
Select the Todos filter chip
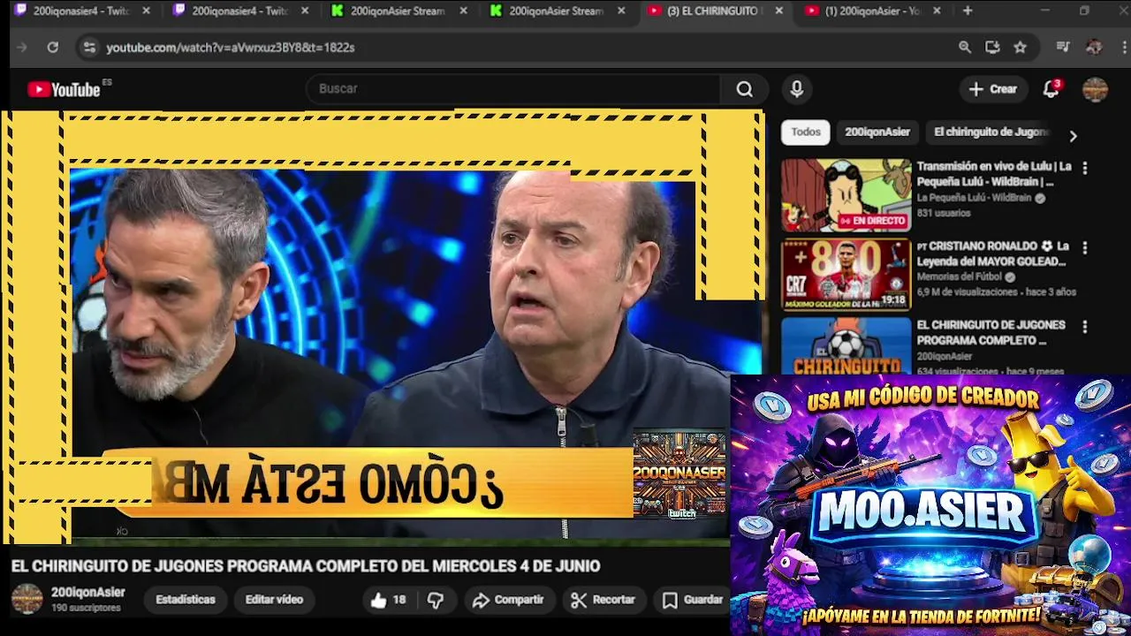click(x=806, y=132)
